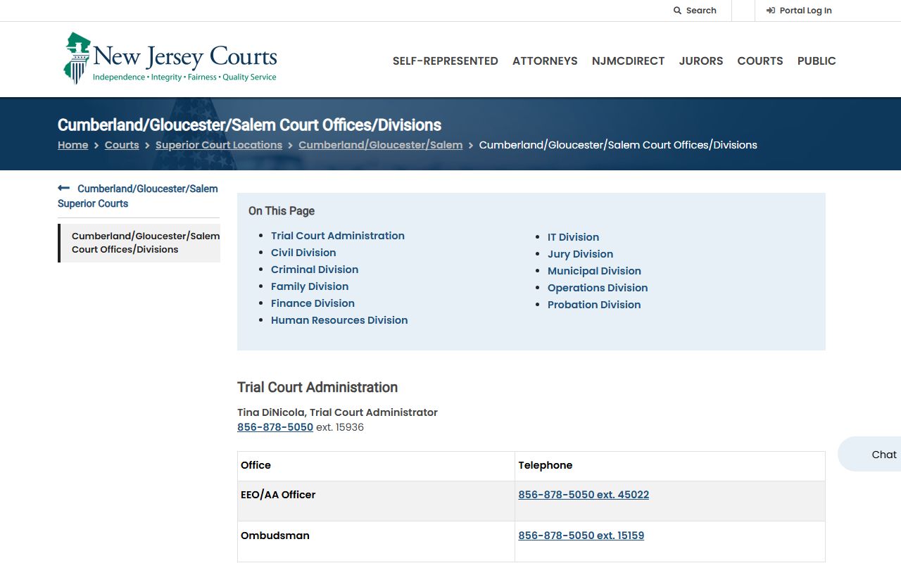
Task: Jump to Family Division section
Action: 310,286
